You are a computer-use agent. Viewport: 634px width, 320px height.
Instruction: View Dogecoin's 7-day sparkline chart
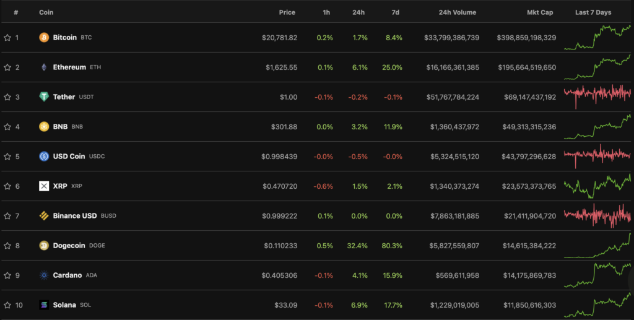coord(597,245)
